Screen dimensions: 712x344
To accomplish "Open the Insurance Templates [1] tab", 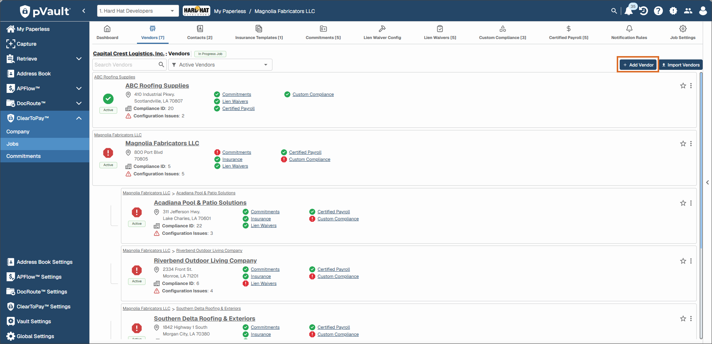I will (259, 33).
